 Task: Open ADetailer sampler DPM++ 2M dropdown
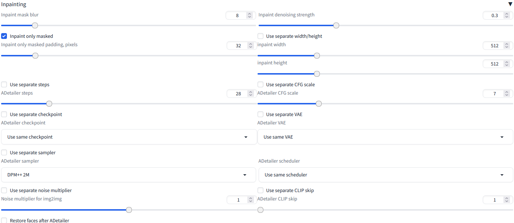tap(129, 175)
